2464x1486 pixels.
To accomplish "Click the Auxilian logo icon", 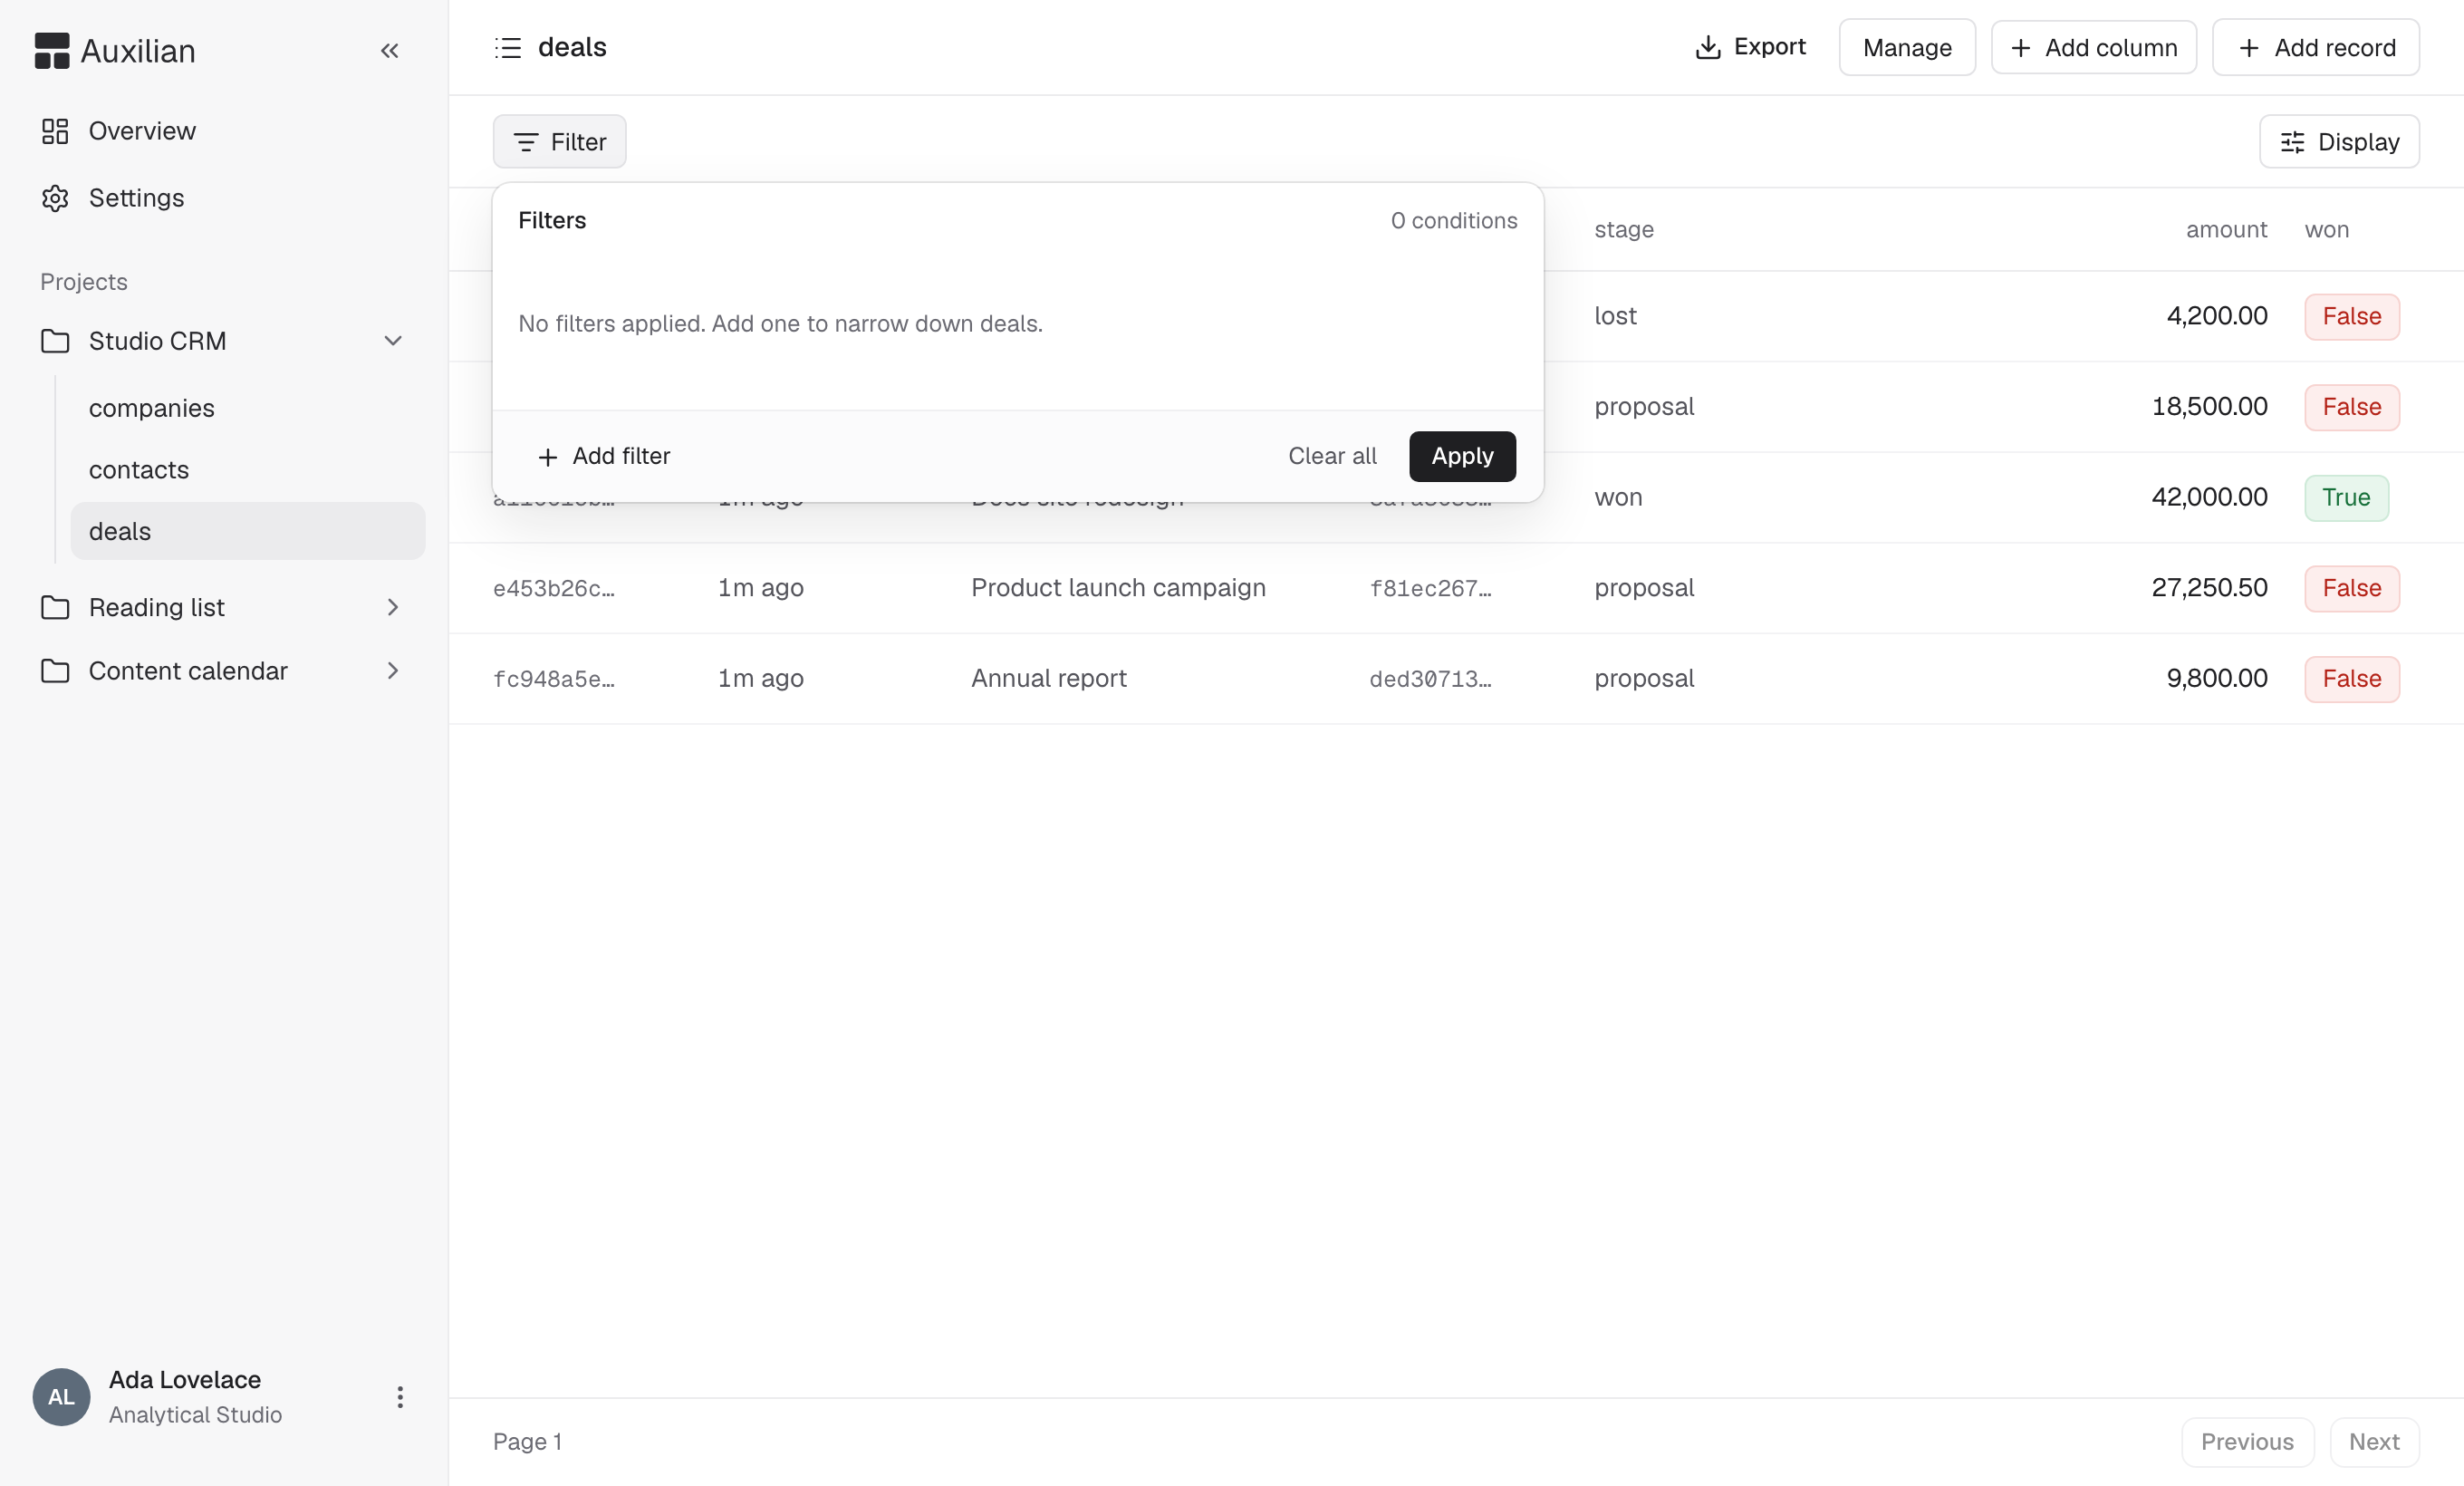I will point(51,51).
